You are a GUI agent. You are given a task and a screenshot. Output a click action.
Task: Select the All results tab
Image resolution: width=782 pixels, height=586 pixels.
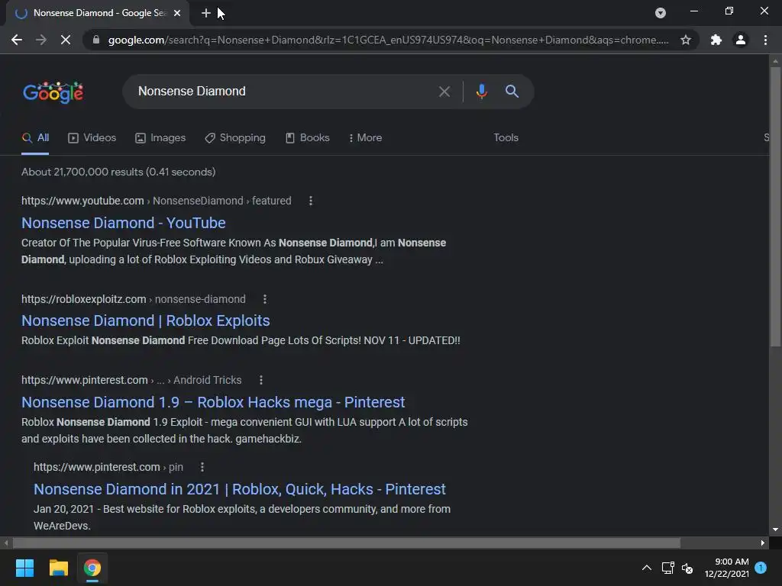point(35,138)
